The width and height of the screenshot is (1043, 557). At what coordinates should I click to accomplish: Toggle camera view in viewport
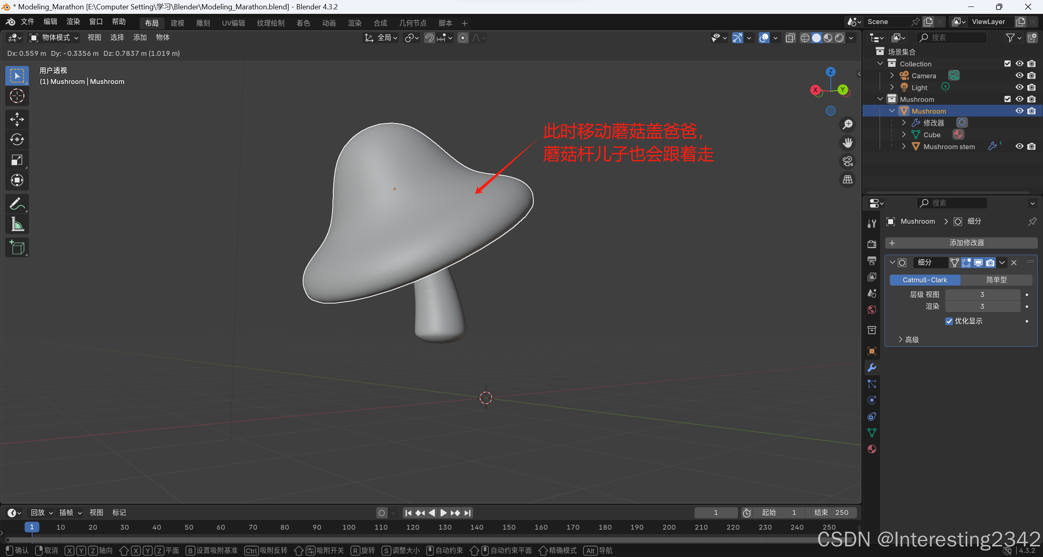848,161
